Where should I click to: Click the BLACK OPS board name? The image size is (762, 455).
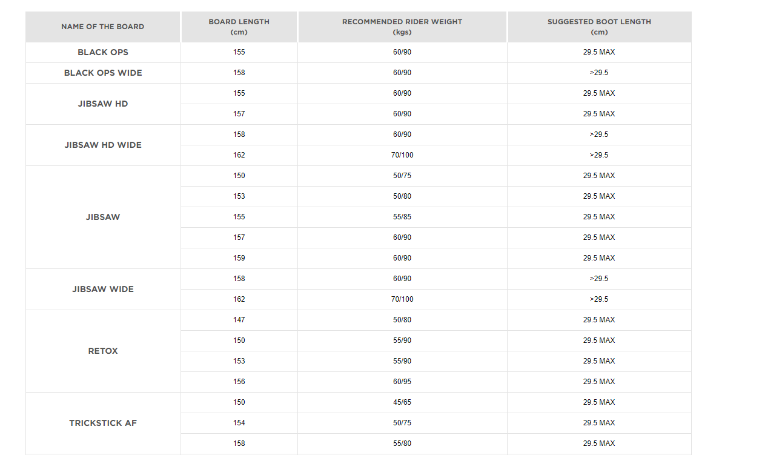pyautogui.click(x=103, y=52)
